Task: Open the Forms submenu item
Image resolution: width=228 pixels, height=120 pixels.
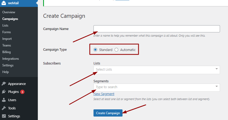Action: (7, 32)
